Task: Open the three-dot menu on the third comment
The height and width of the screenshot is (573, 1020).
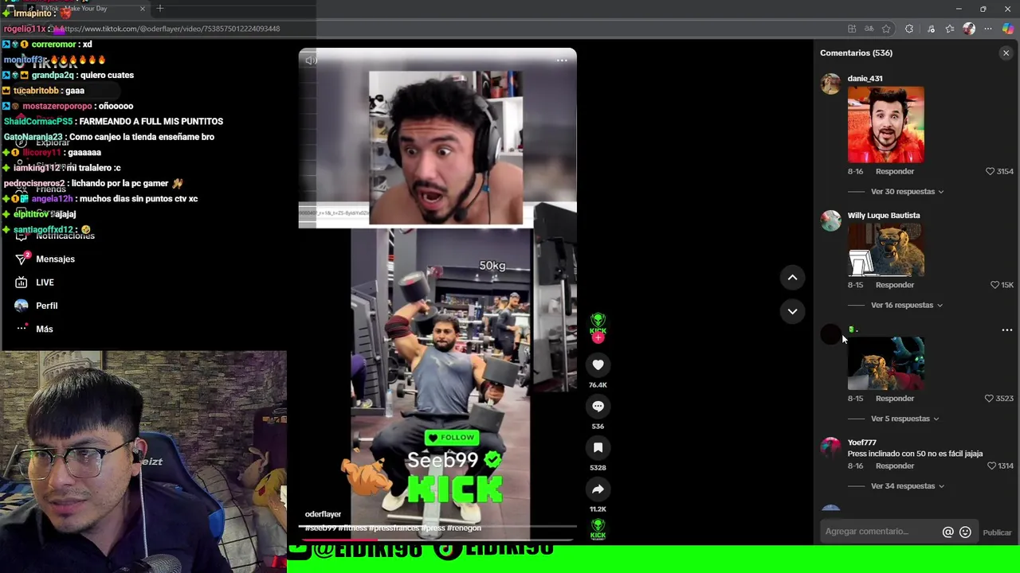Action: coord(1006,329)
